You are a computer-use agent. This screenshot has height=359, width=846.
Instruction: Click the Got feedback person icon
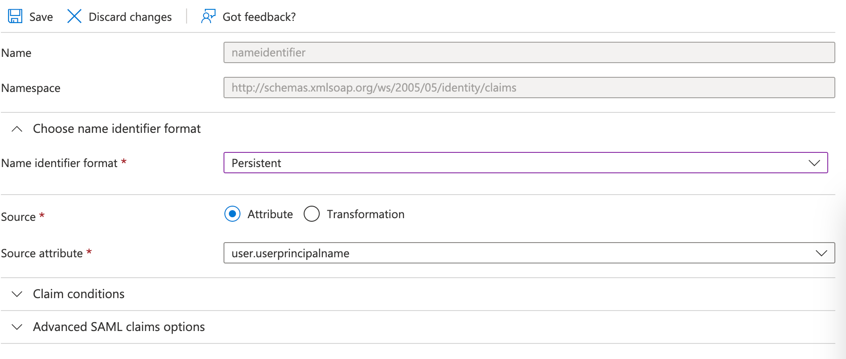pyautogui.click(x=208, y=16)
